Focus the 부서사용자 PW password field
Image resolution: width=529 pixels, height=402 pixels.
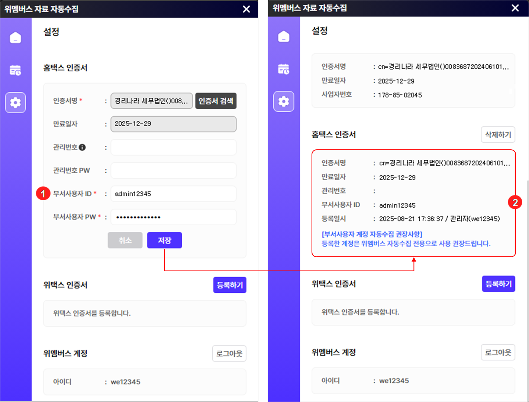point(174,217)
